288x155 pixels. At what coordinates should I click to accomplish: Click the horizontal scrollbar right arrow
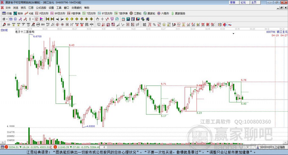tap(247, 147)
